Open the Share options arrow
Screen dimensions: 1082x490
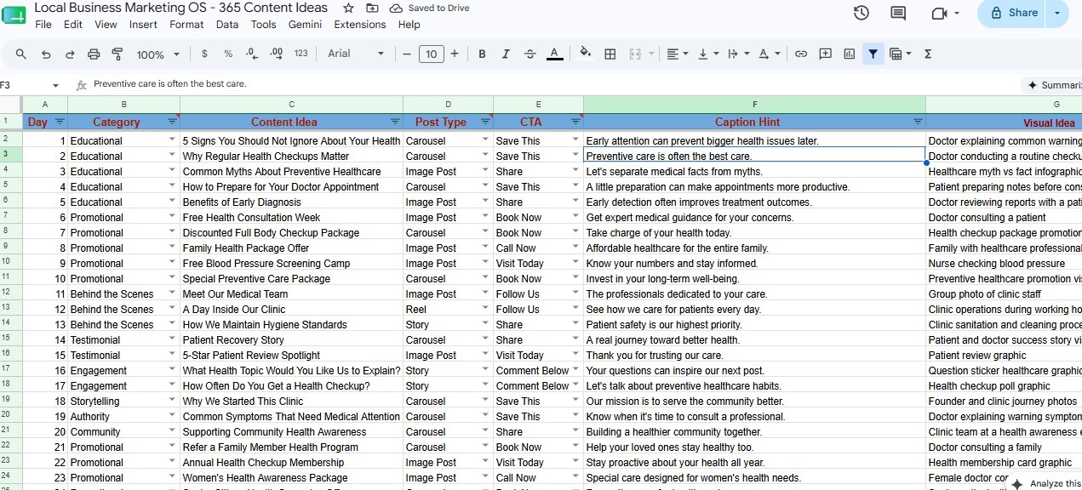coord(1057,13)
